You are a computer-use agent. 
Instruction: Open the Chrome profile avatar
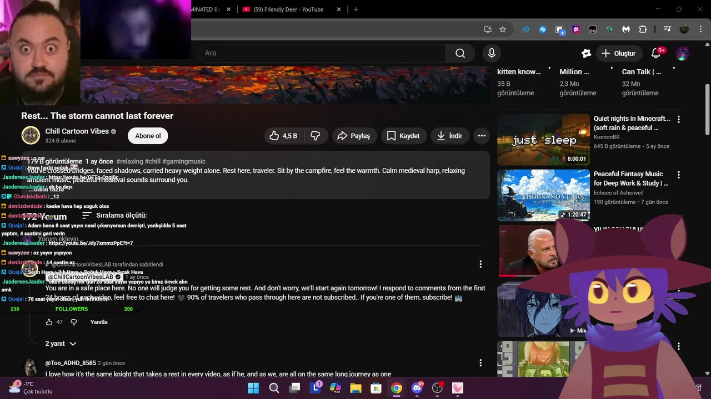[684, 29]
